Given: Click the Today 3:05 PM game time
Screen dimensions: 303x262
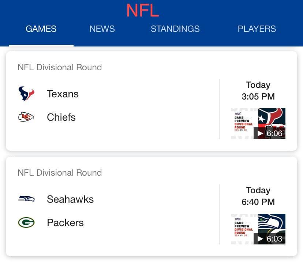Looking at the screenshot, I should click(258, 91).
